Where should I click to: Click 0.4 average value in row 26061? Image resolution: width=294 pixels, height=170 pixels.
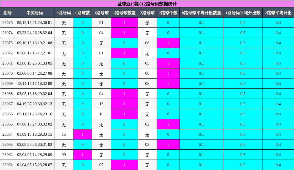click(278, 165)
